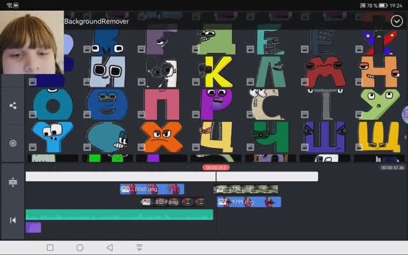Image resolution: width=408 pixels, height=255 pixels.
Task: Select the purple Г letter image in top row
Action: pos(162,40)
